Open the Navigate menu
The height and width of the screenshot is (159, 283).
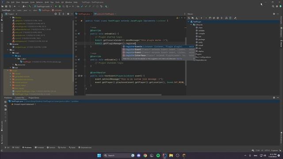tap(25, 2)
